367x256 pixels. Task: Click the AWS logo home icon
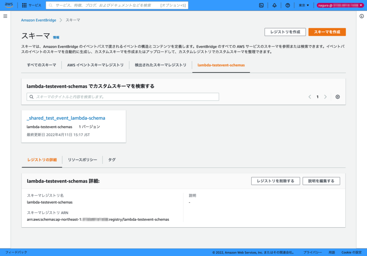[9, 5]
